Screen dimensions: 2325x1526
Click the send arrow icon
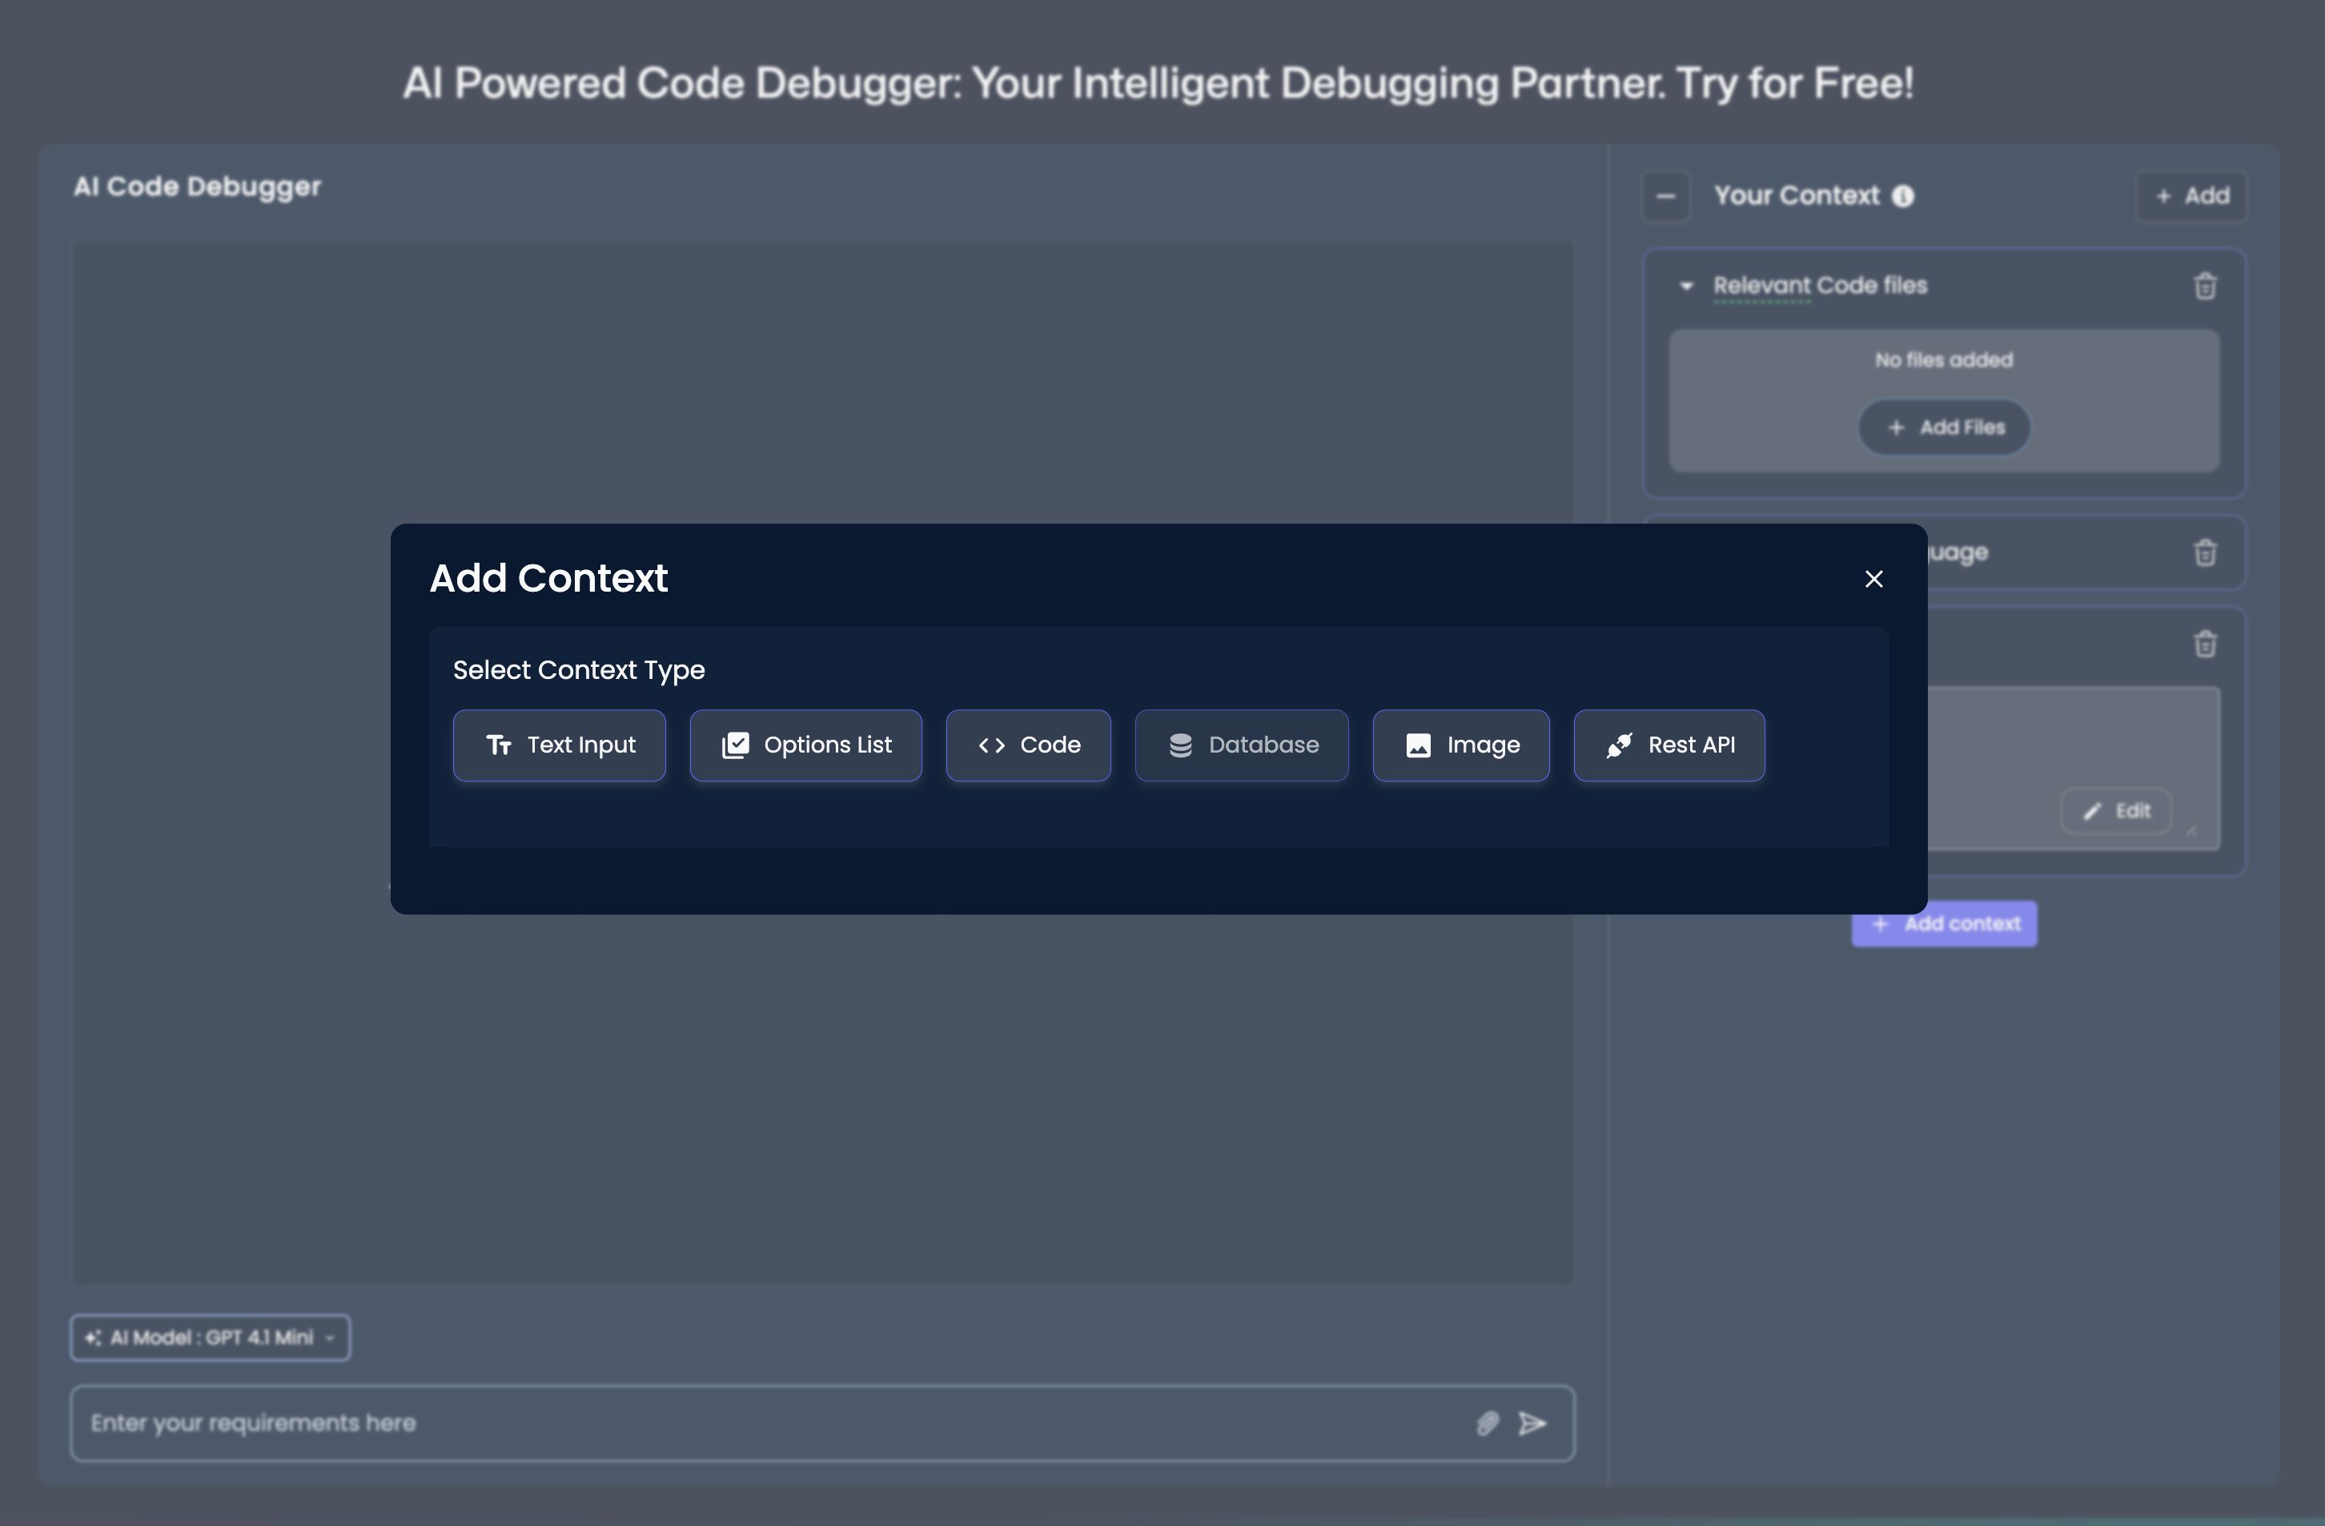click(x=1532, y=1424)
